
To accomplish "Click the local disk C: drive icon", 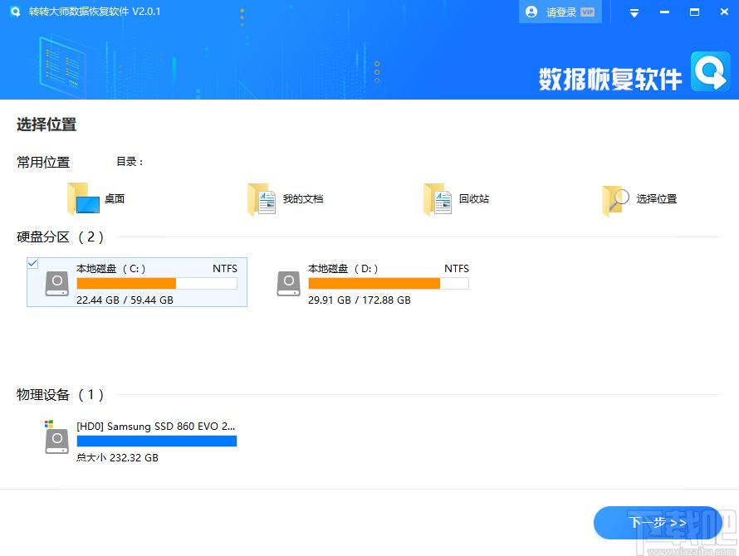I will pos(56,283).
